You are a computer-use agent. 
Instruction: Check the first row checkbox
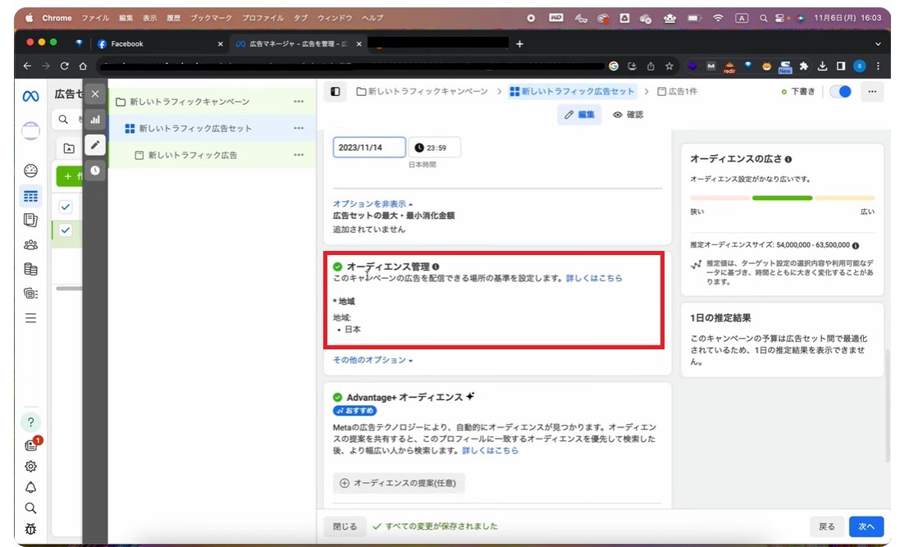click(66, 207)
